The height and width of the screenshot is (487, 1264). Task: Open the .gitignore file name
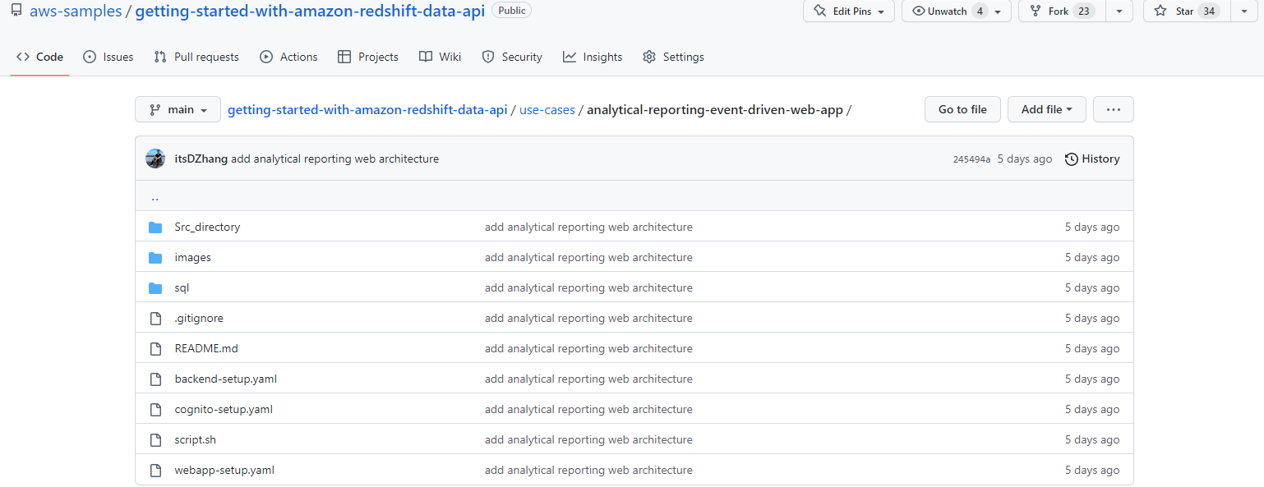point(199,318)
